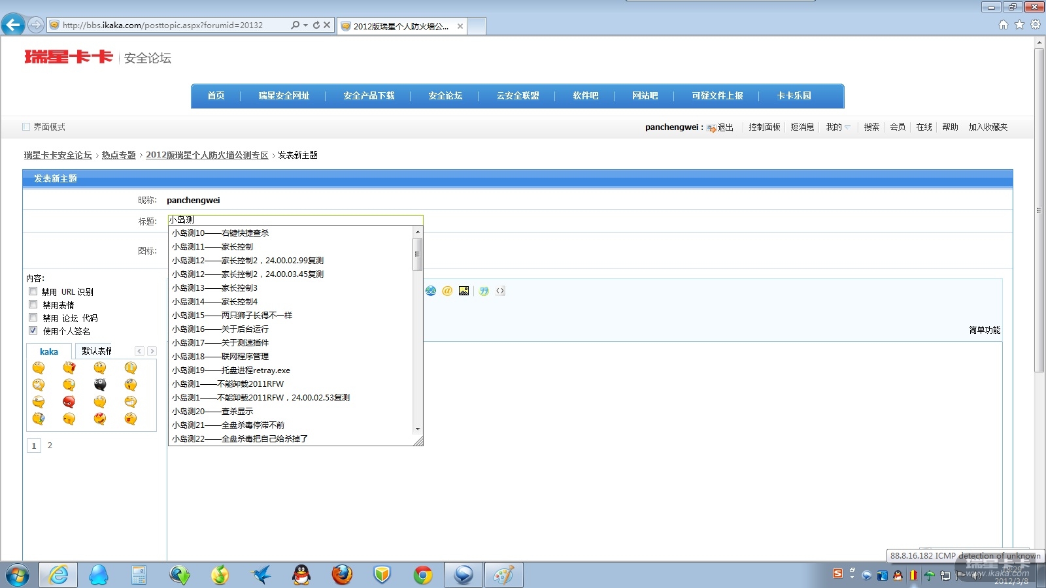Screen dimensions: 1046x588
Task: Go to 热点专题 breadcrumb link
Action: click(x=119, y=155)
